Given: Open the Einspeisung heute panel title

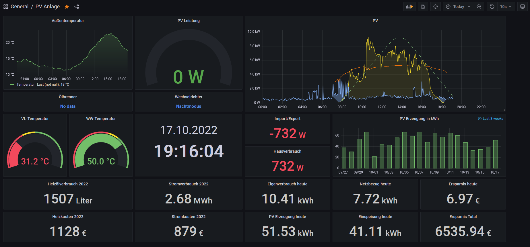Looking at the screenshot, I should click(375, 217).
